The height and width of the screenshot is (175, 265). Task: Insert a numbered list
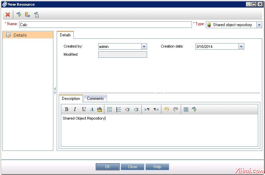[119, 109]
